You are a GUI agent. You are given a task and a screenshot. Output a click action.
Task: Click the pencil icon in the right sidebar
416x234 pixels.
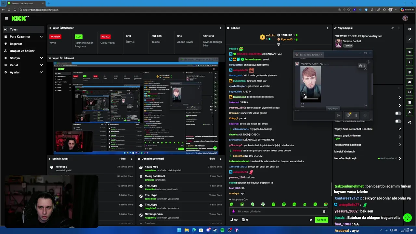[409, 39]
